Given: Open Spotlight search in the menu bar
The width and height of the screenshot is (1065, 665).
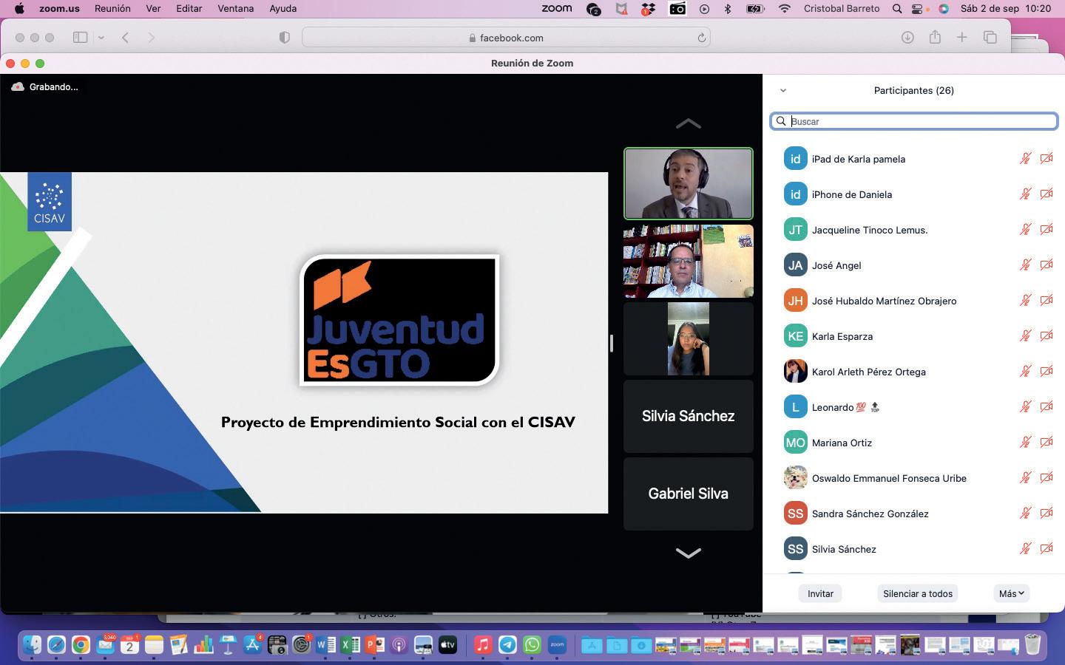Looking at the screenshot, I should [897, 9].
